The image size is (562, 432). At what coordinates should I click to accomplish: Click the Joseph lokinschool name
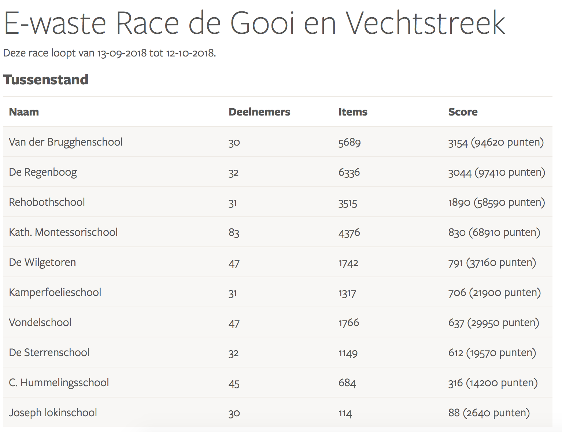tap(53, 413)
